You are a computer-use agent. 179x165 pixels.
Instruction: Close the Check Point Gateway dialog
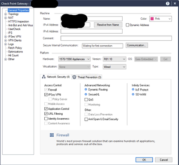point(175,4)
